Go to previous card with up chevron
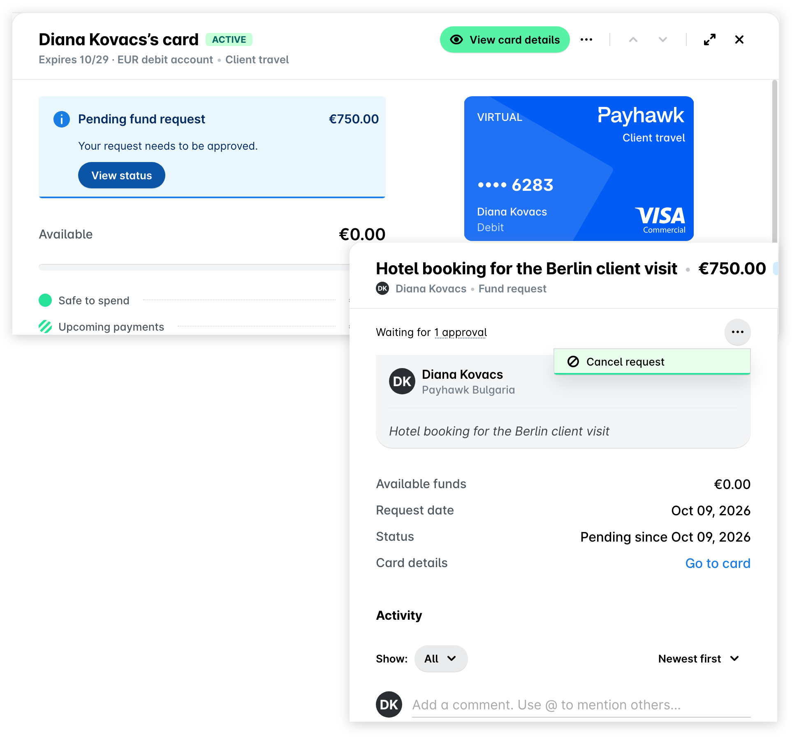Screen dimensions: 792x739 click(633, 40)
